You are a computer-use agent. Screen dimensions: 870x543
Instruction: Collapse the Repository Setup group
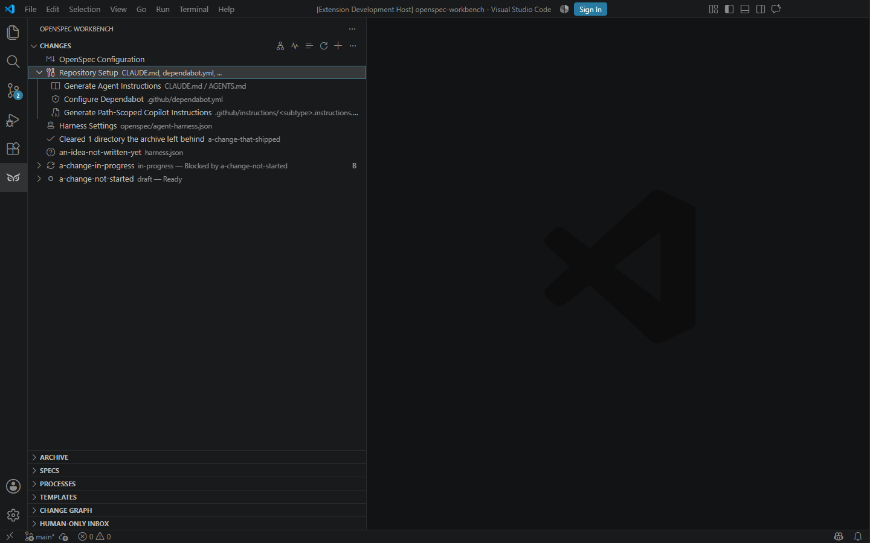coord(39,72)
